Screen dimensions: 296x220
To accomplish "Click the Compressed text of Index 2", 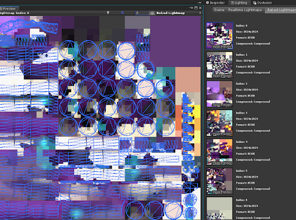I will [x=253, y=102].
